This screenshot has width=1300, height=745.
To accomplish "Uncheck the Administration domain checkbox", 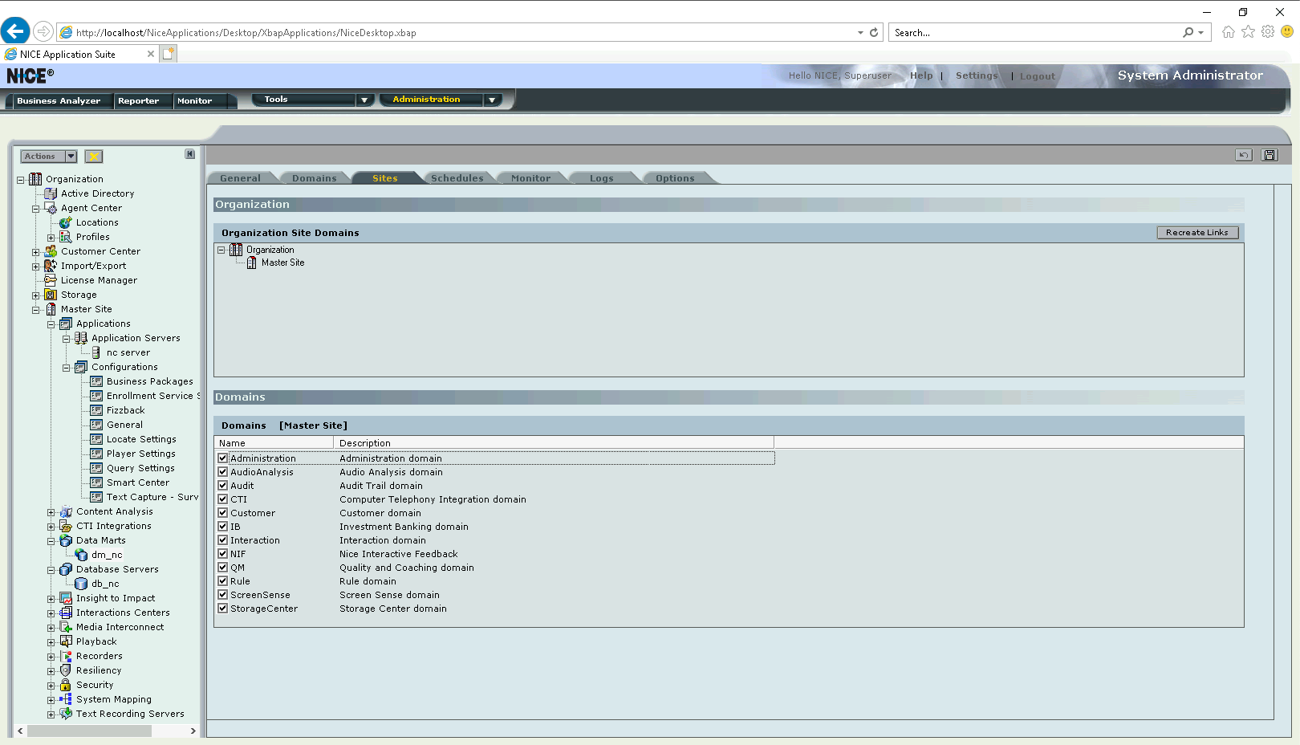I will pyautogui.click(x=223, y=458).
